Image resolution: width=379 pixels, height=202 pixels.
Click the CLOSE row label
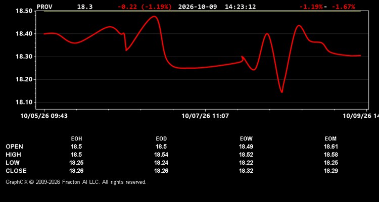click(x=16, y=171)
